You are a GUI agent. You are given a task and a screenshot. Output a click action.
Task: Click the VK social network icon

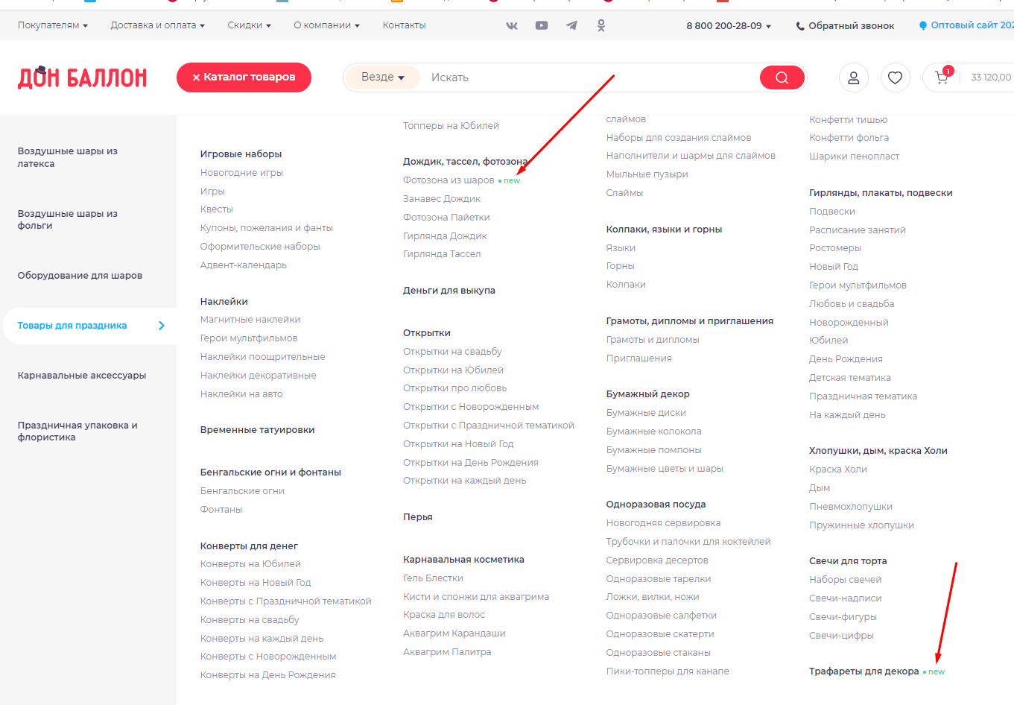[512, 25]
